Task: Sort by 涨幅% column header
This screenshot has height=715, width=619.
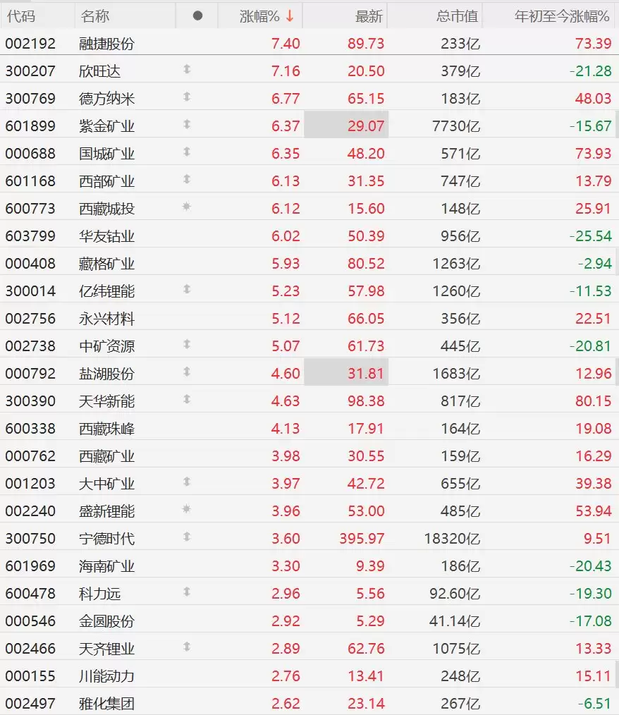Action: (x=259, y=16)
